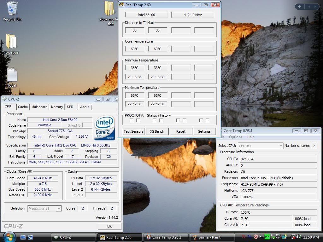
Task: Click the Bus Speed value 550.0 MHz
Action: tap(43, 189)
